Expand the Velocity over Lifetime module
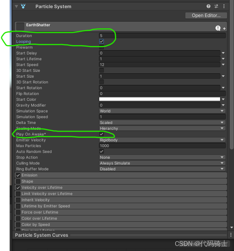The image size is (234, 251). (121, 188)
